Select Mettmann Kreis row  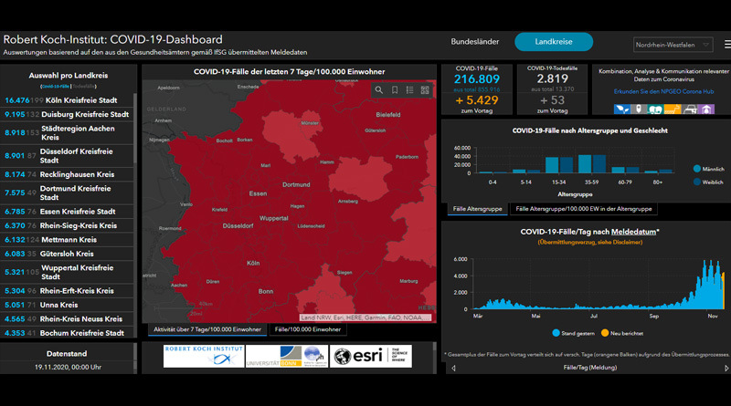[x=67, y=240]
